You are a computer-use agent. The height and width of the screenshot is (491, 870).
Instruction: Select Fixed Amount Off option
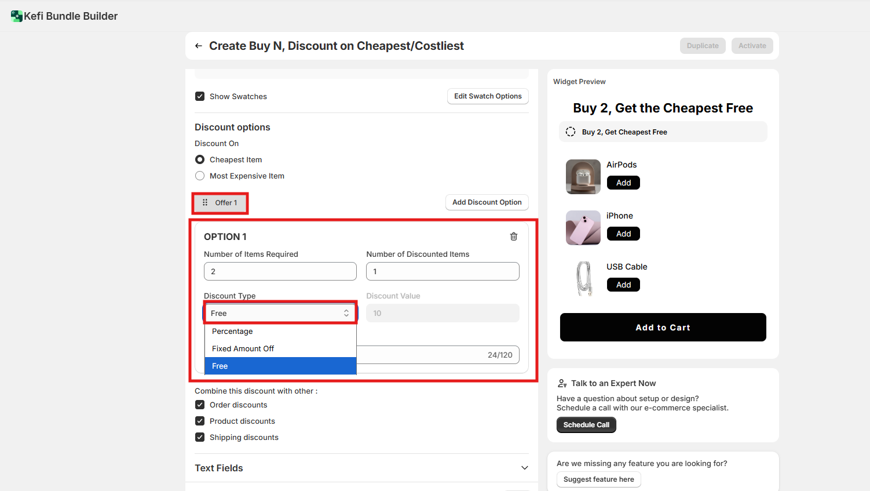[x=243, y=349]
